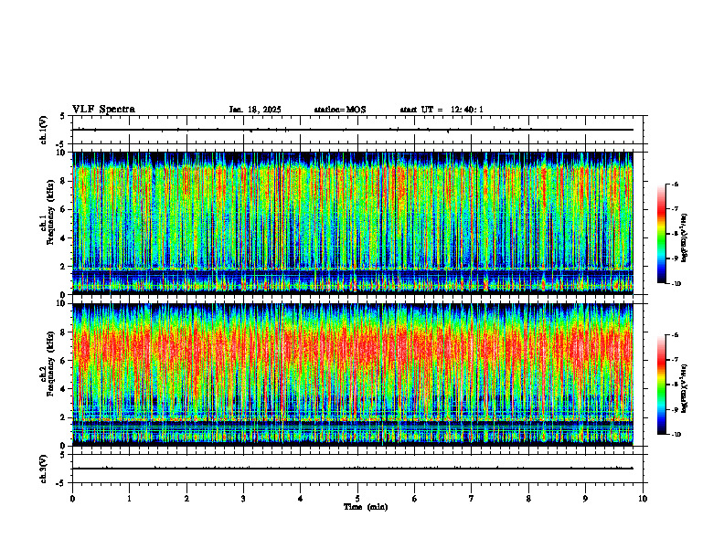Click the "7" minute tick on the time axis
This screenshot has width=724, height=559.
472,499
